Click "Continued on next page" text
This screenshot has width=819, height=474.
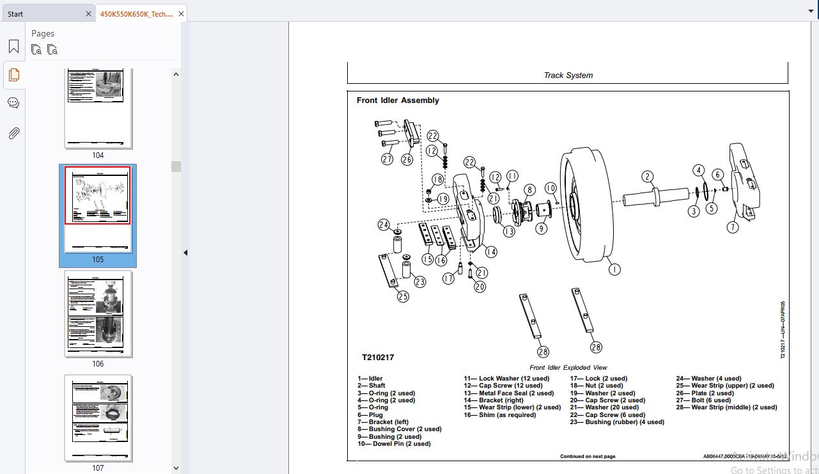coord(588,457)
